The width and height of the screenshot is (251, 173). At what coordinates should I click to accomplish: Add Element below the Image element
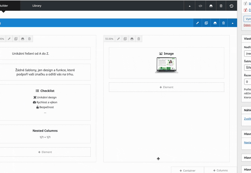166,87
